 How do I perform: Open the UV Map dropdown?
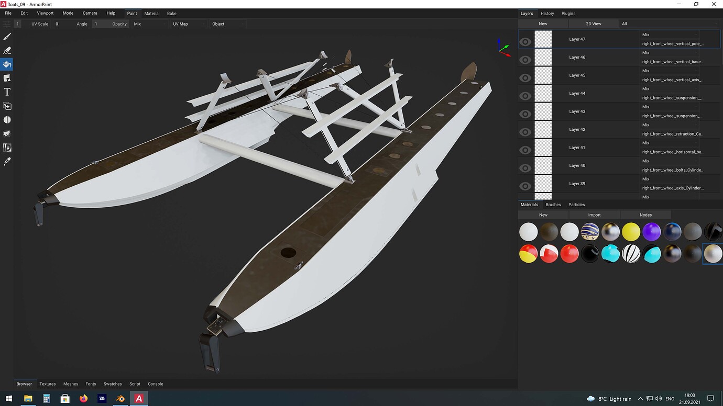pyautogui.click(x=189, y=24)
